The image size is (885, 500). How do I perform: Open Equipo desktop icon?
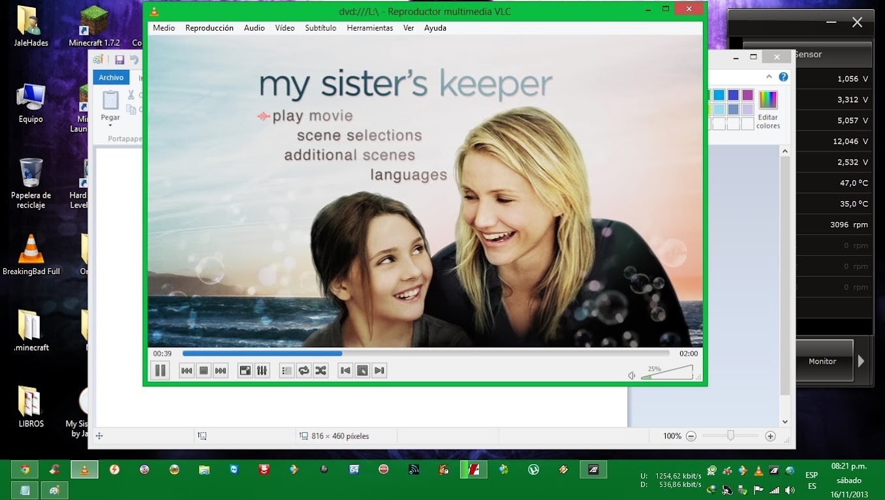point(31,103)
